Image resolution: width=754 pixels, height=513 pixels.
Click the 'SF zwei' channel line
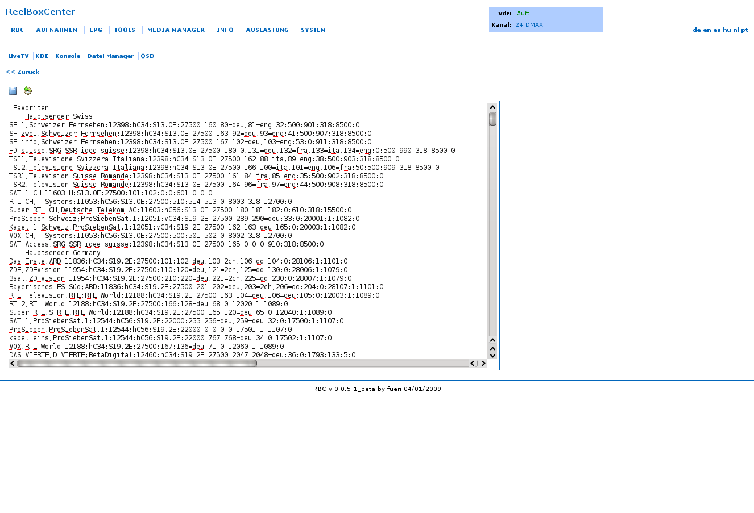tap(190, 134)
